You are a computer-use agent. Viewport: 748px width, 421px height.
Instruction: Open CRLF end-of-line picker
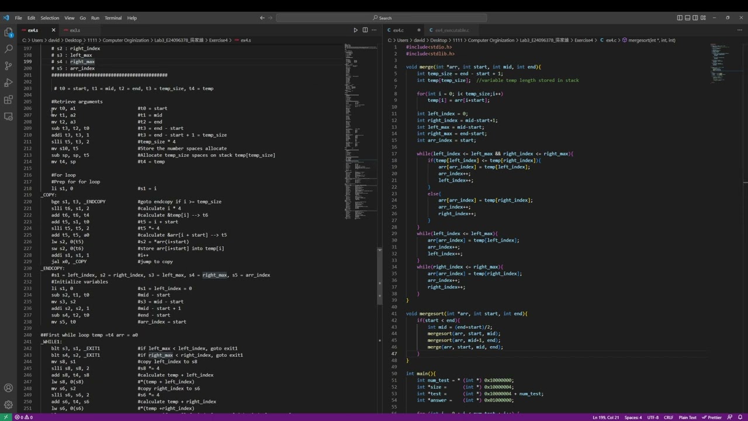coord(668,417)
